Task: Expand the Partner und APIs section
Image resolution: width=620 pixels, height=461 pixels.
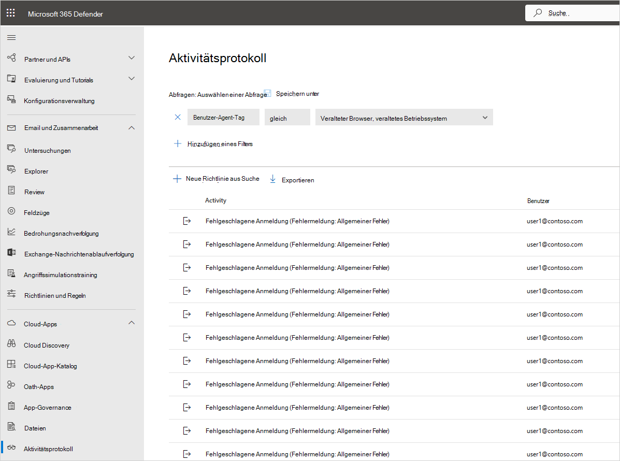Action: [x=132, y=58]
